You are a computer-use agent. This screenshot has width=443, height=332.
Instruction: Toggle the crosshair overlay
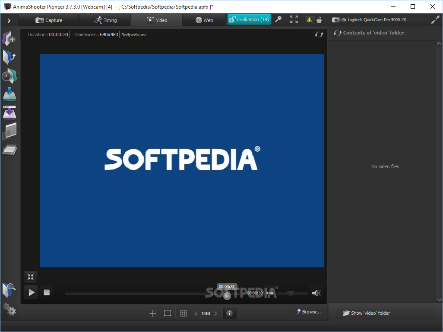tap(152, 313)
